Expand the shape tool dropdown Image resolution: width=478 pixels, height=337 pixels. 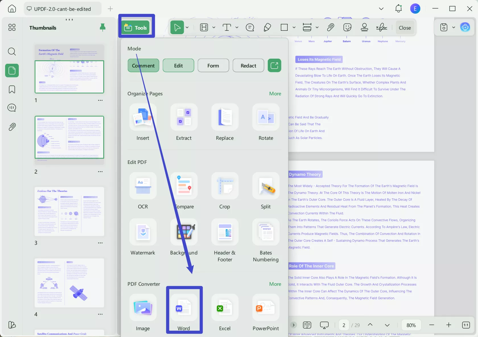click(x=294, y=27)
